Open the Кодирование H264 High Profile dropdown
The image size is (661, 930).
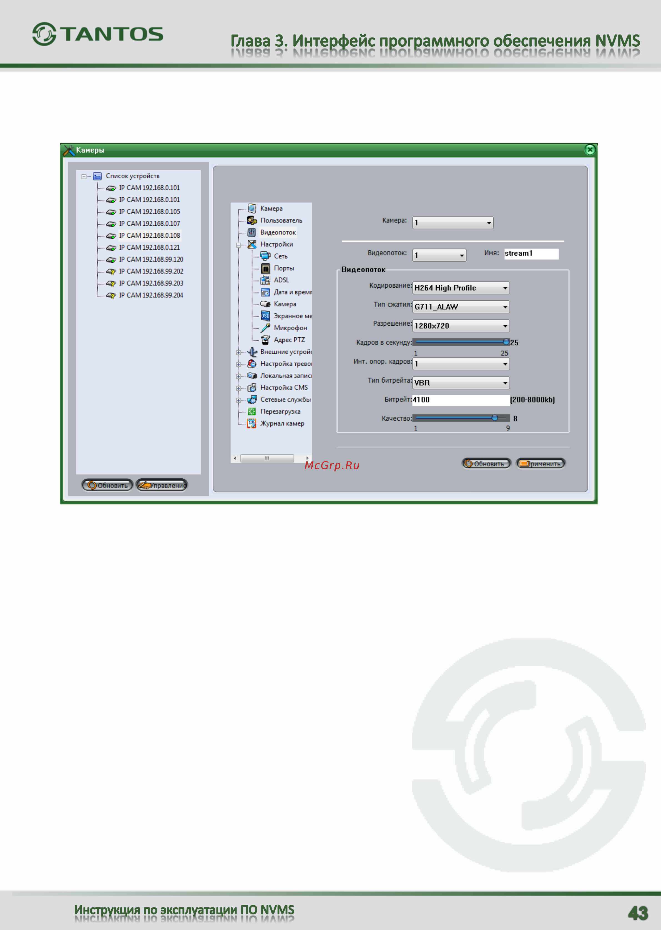[x=461, y=288]
